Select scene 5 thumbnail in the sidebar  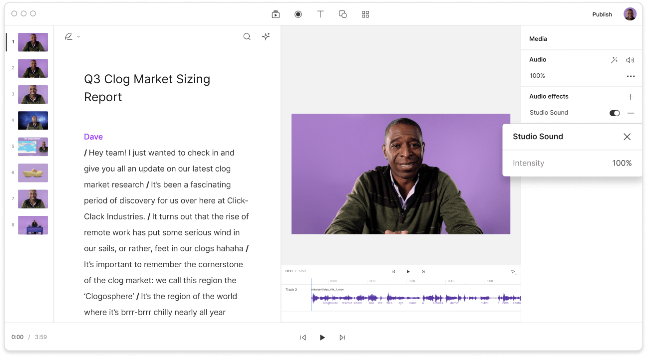32,147
